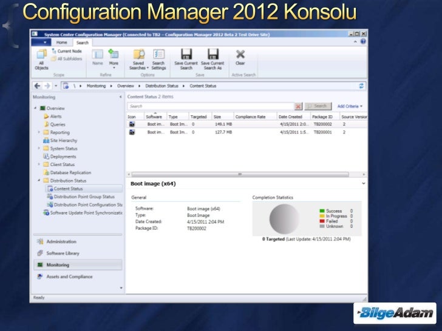Choose Current Node scope option

[67, 51]
